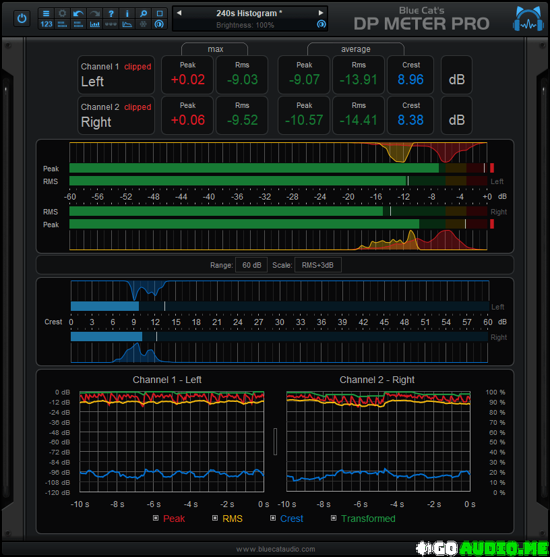Click the undo arrow icon

point(78,13)
